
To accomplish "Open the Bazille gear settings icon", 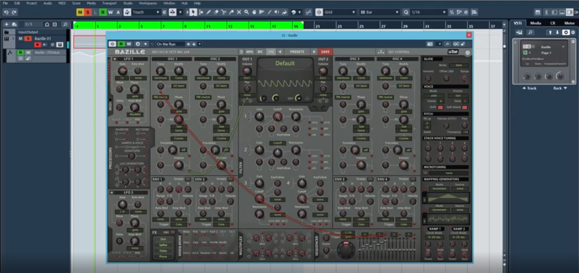I will (x=467, y=53).
